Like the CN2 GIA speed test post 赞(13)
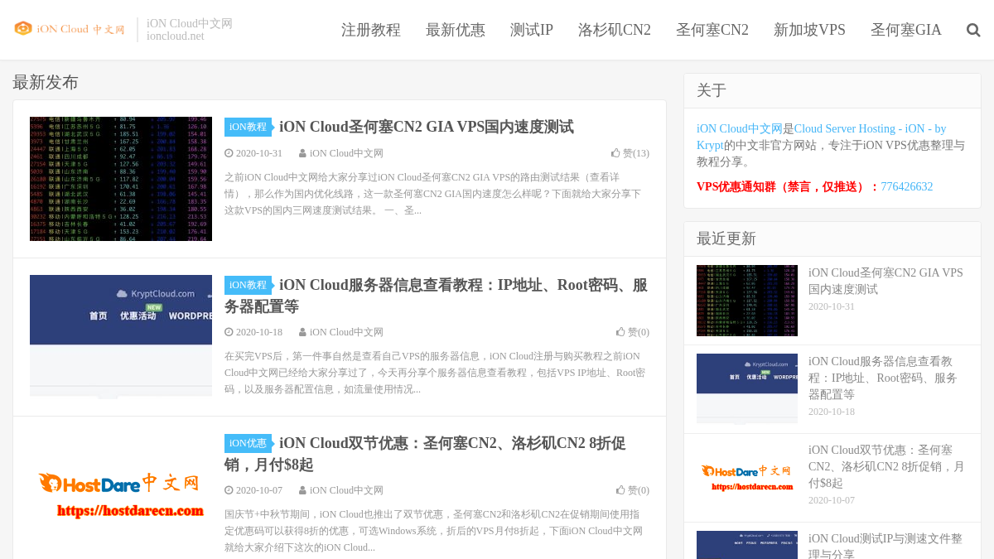Screen dimensions: 994x559 point(630,153)
